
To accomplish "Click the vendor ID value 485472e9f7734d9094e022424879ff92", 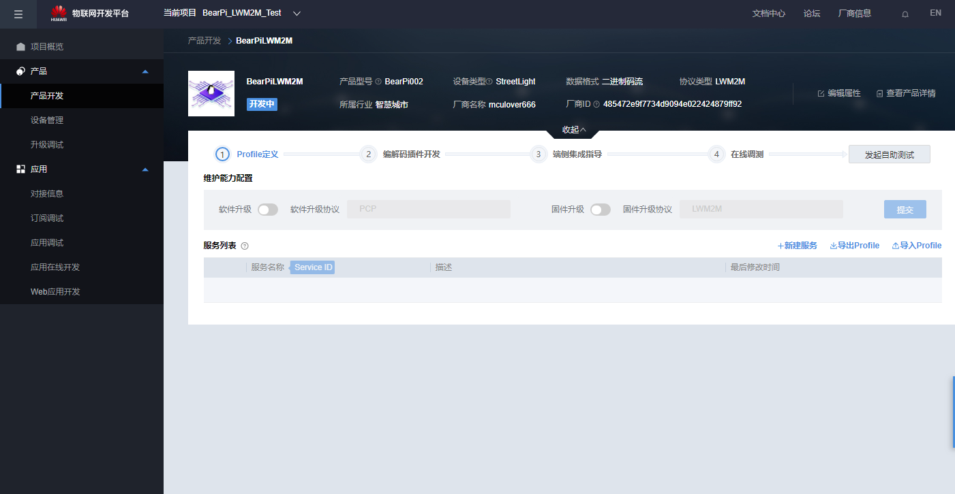I will coord(672,104).
